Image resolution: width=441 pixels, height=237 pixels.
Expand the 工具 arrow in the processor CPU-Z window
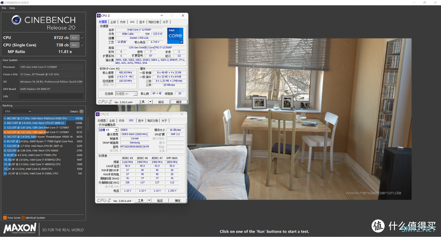coord(150,102)
